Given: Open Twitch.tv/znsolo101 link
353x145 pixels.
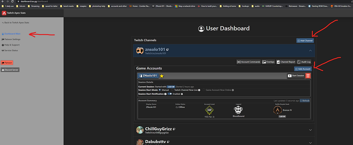Looking at the screenshot, I should click(x=156, y=53).
